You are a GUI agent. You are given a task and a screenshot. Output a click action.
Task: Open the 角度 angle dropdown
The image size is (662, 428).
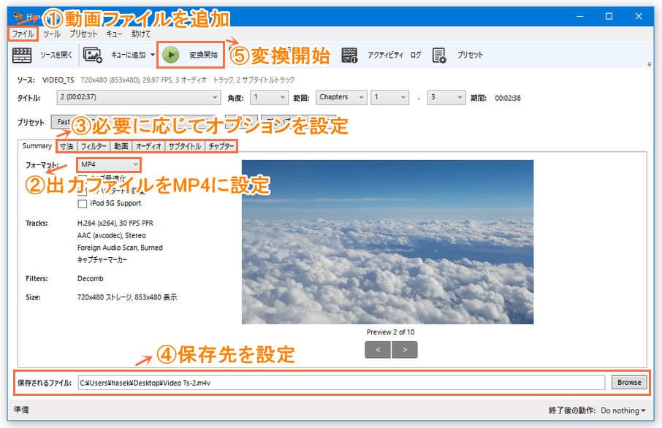click(x=269, y=97)
